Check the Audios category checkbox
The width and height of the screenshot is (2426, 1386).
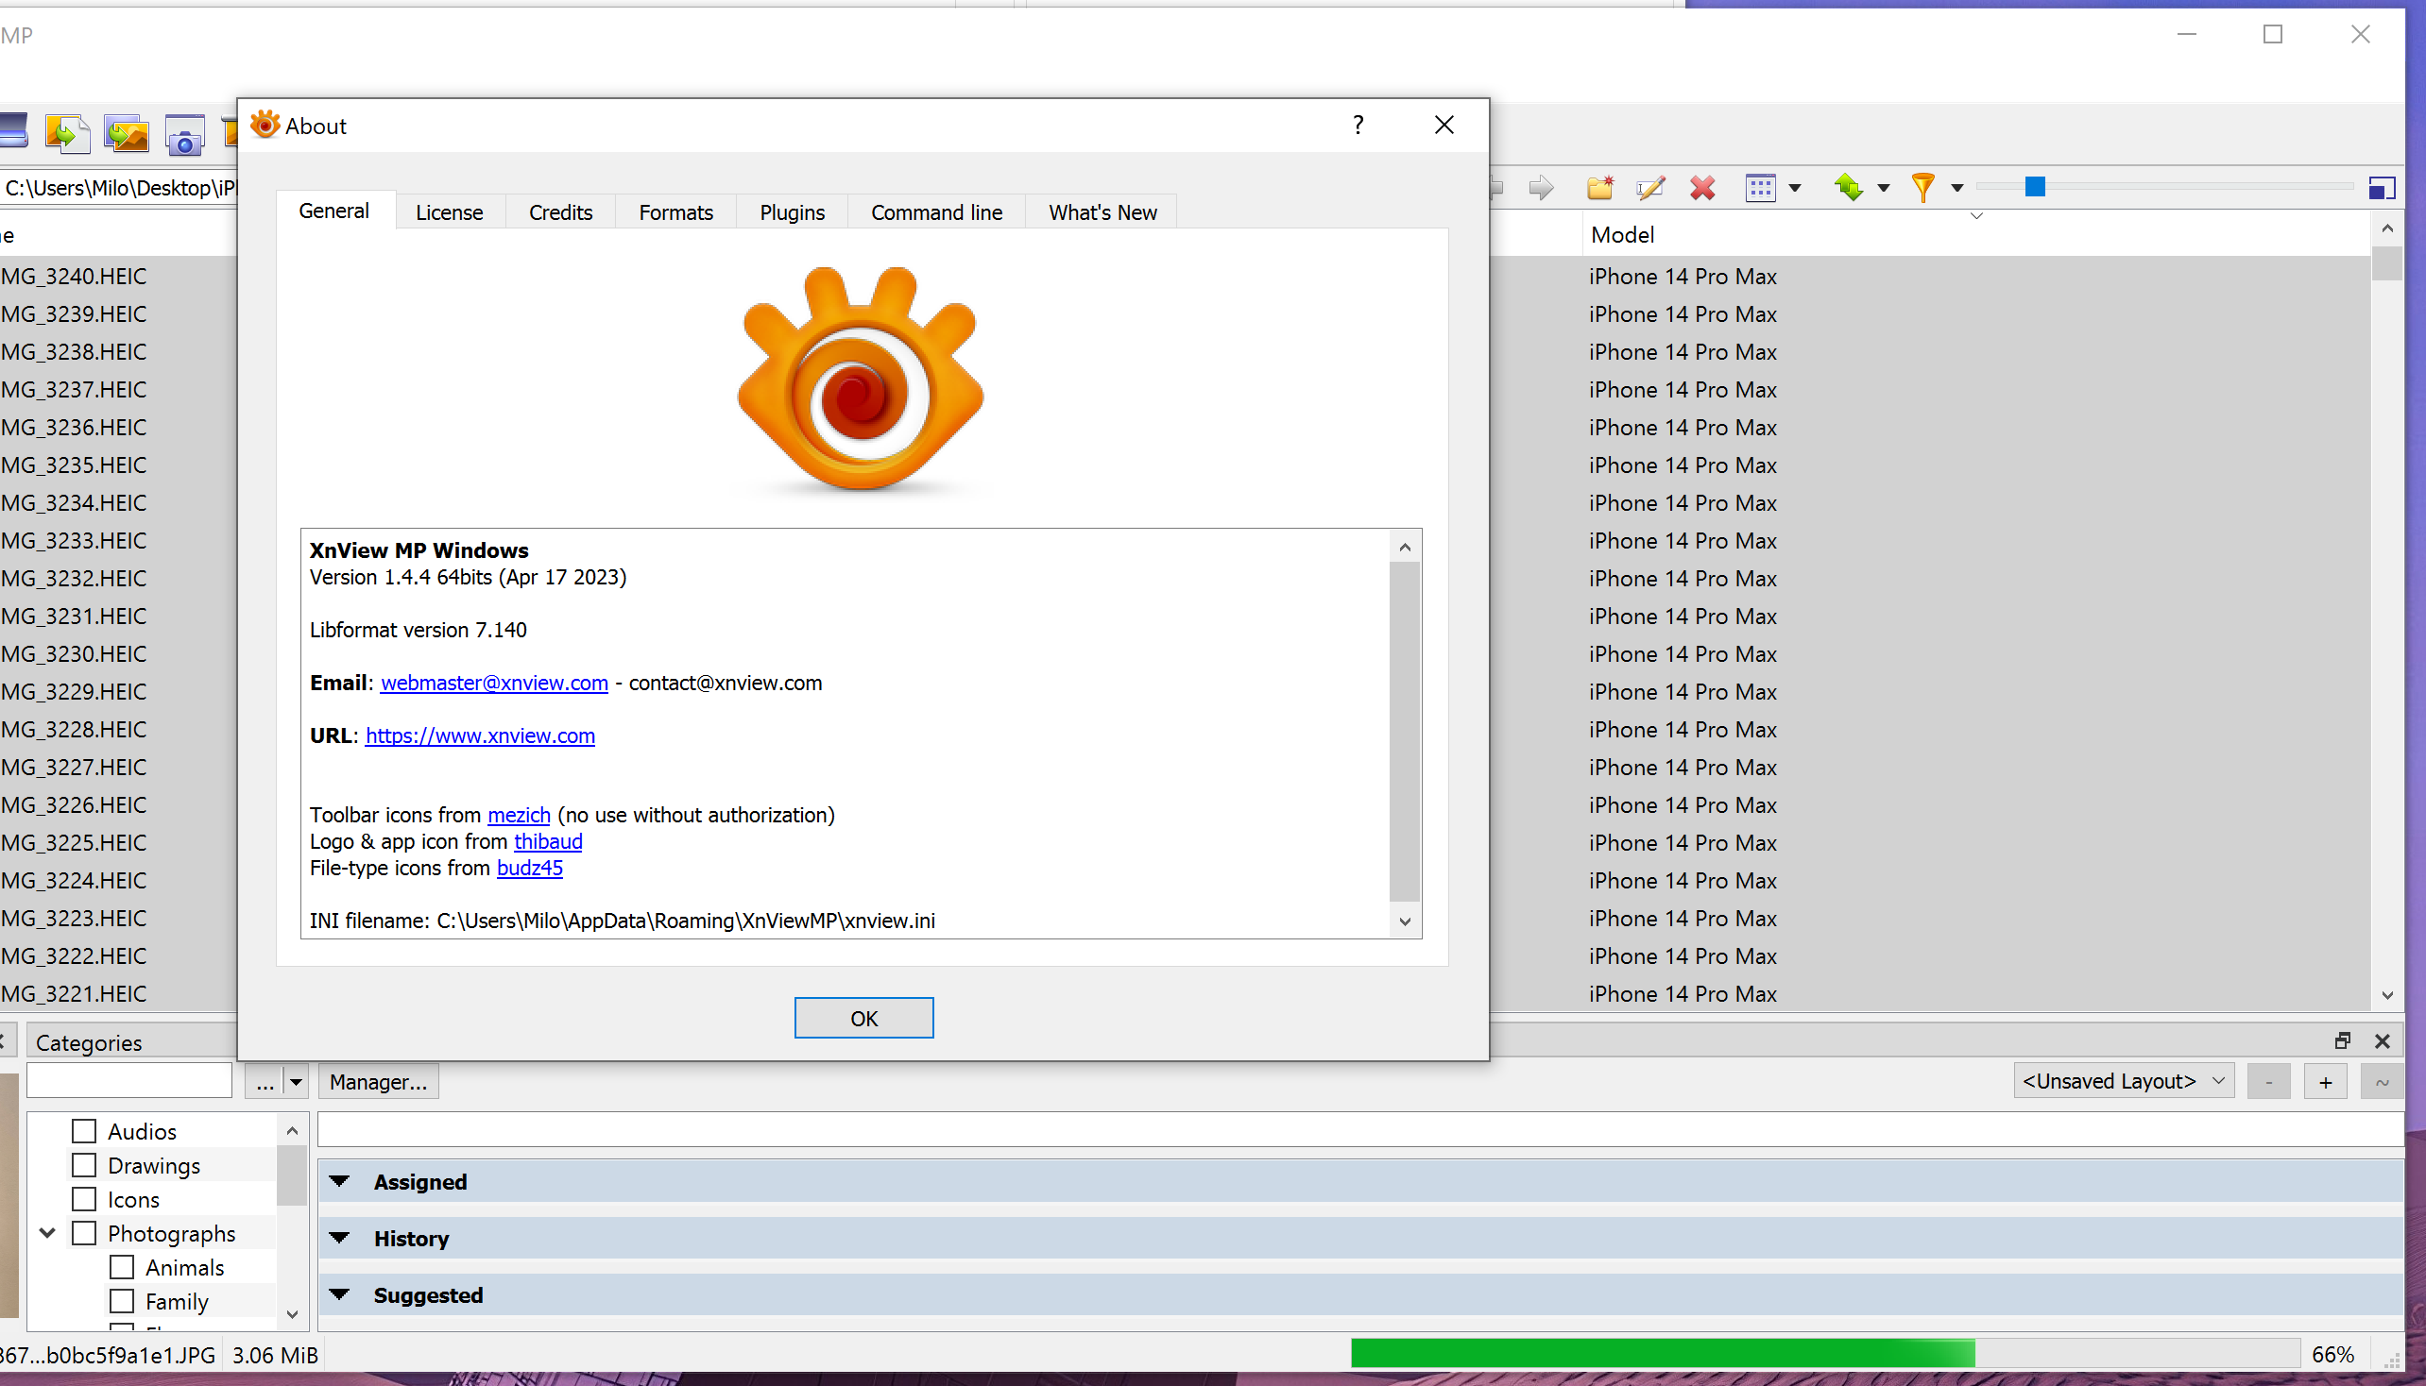tap(84, 1131)
